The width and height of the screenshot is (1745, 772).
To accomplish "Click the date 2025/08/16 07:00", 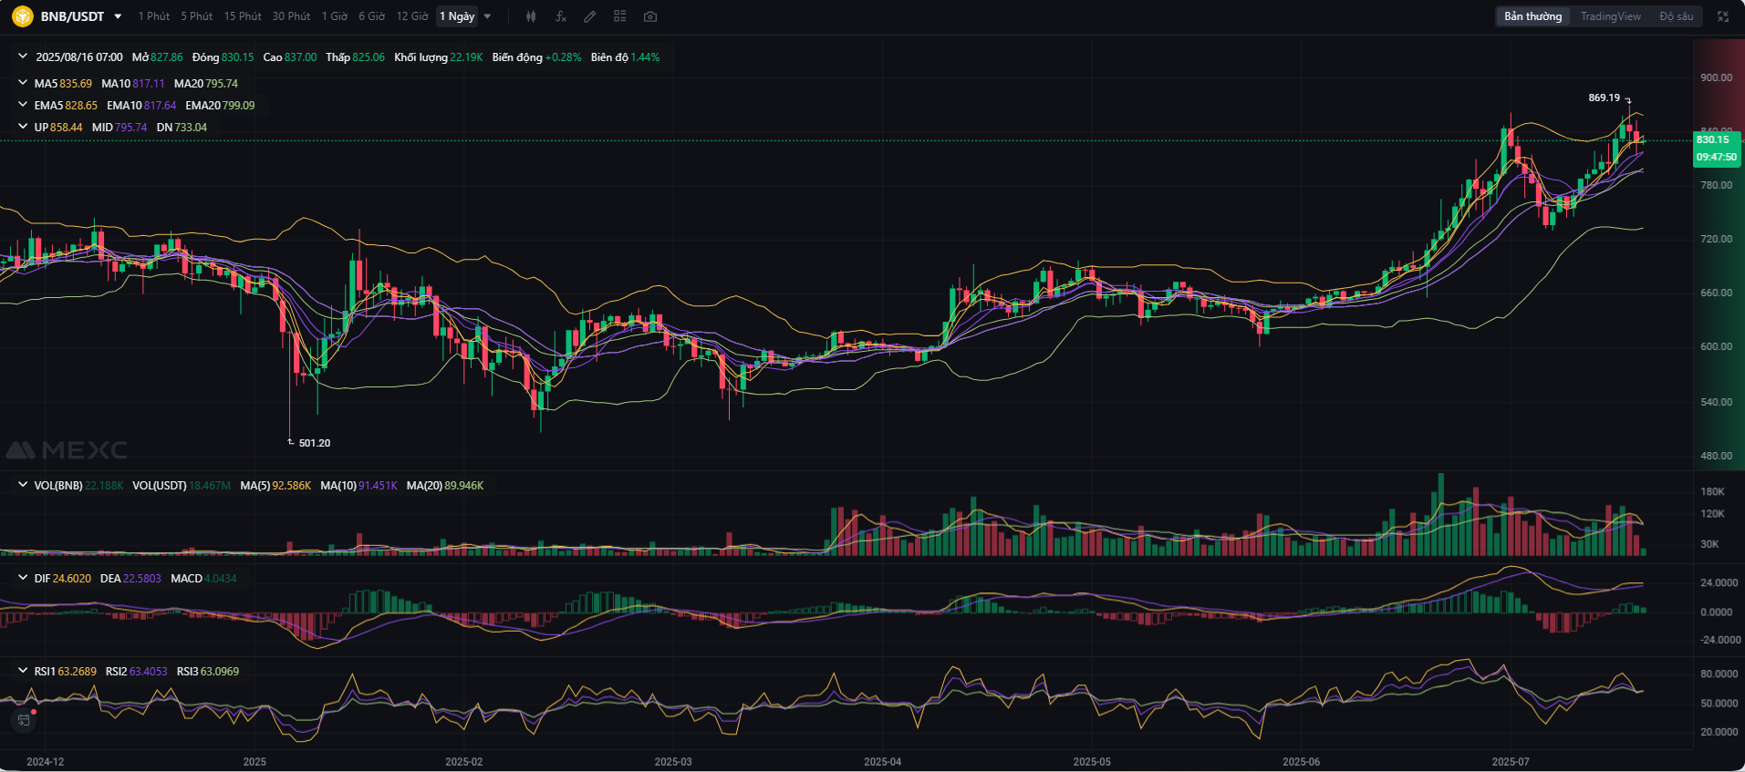I will (x=79, y=57).
